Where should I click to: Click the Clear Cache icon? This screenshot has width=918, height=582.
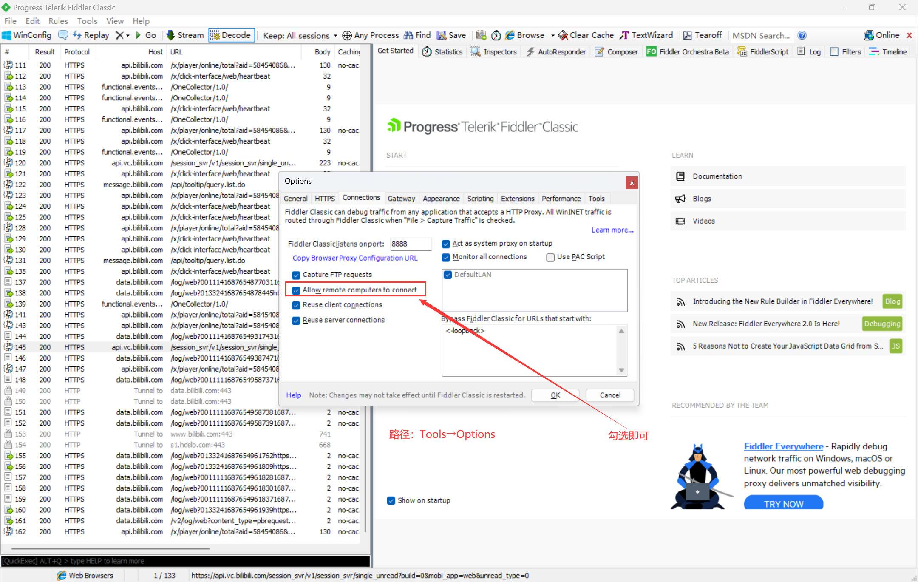tap(563, 35)
